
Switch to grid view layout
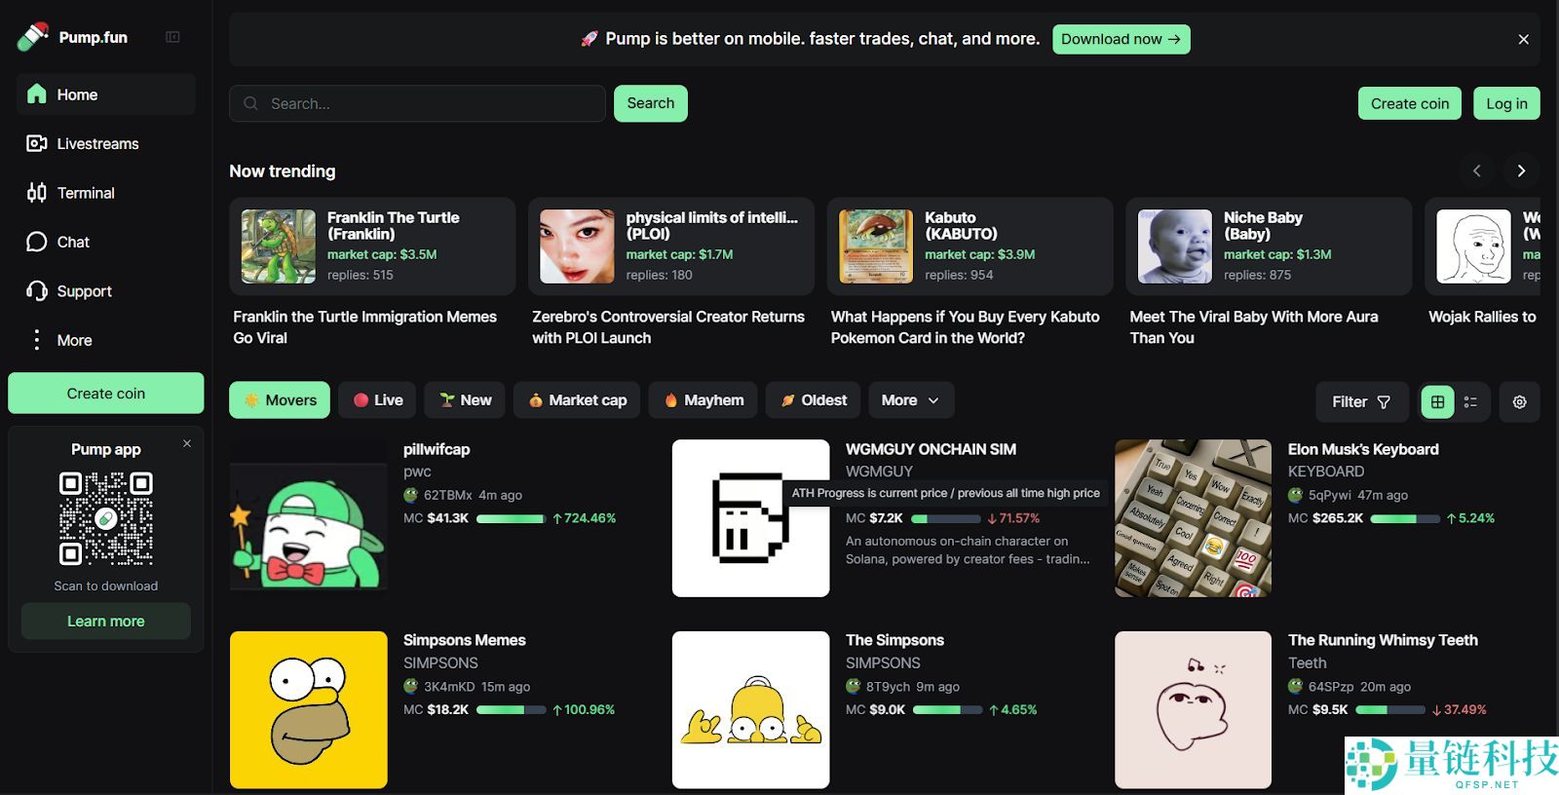(x=1437, y=401)
